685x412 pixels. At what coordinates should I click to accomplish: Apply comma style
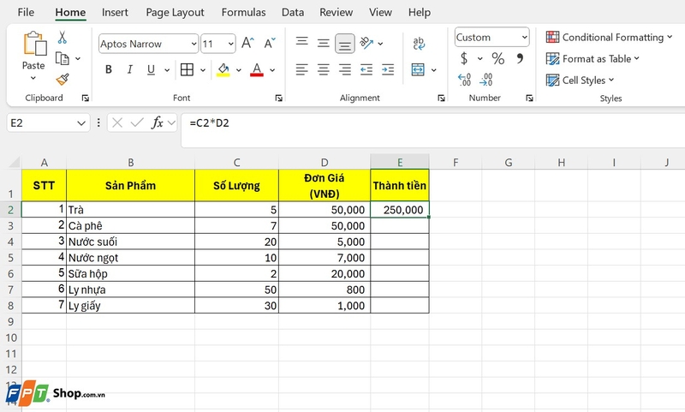coord(520,58)
